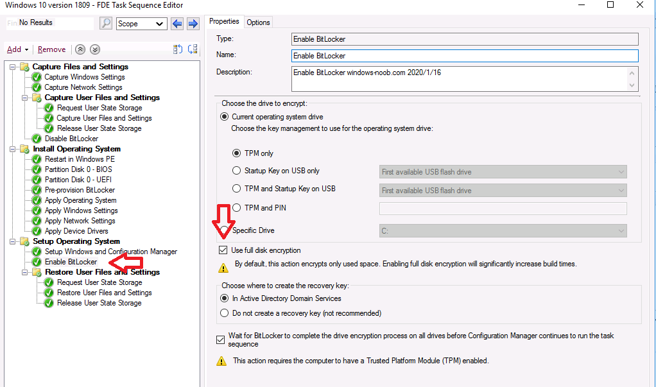Select Release User State Storage under Restore group
Screen dimensions: 656x387
tap(99, 303)
